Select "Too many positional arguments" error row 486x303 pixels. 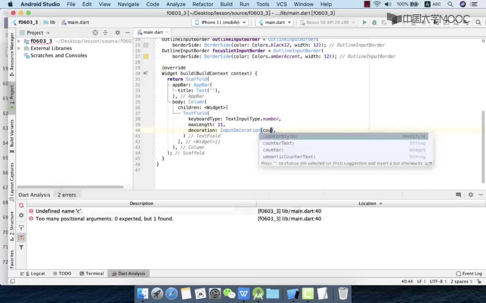click(256, 218)
